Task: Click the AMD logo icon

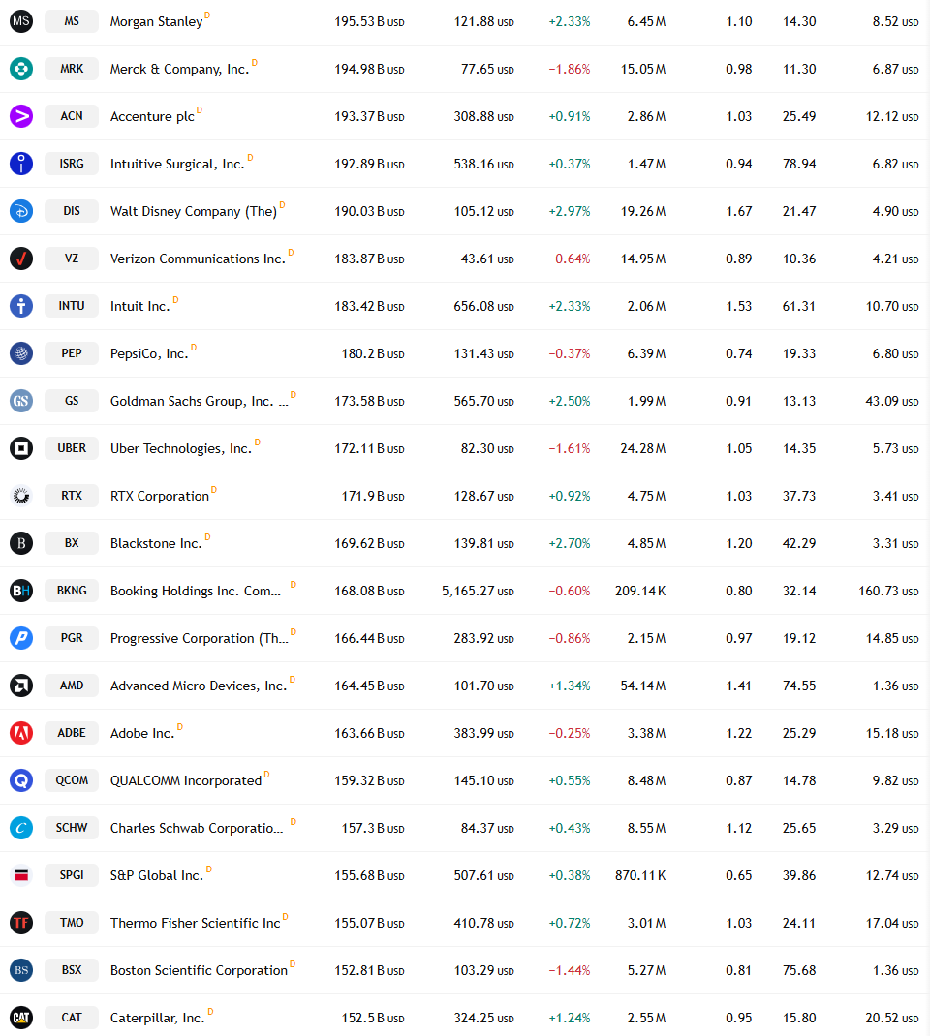Action: [x=21, y=686]
